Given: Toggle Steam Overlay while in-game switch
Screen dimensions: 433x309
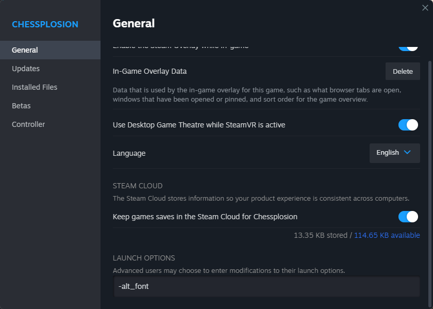Looking at the screenshot, I should [x=408, y=48].
